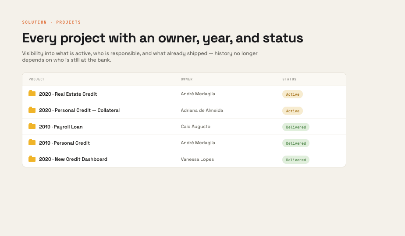Open 2020 · Personal Credit — Collateral project
405x236 pixels.
(79, 110)
